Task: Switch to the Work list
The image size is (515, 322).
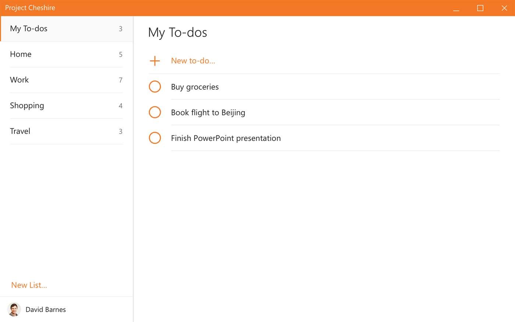Action: [67, 80]
